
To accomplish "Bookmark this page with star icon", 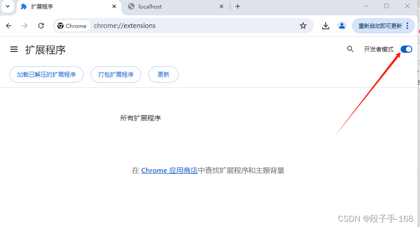I will click(303, 26).
